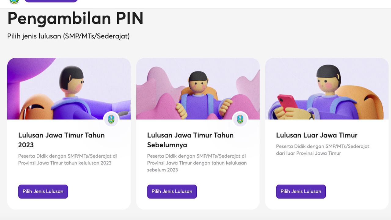This screenshot has height=220, width=391.
Task: Click the Pengambilan PIN page heading
Action: pos(75,19)
